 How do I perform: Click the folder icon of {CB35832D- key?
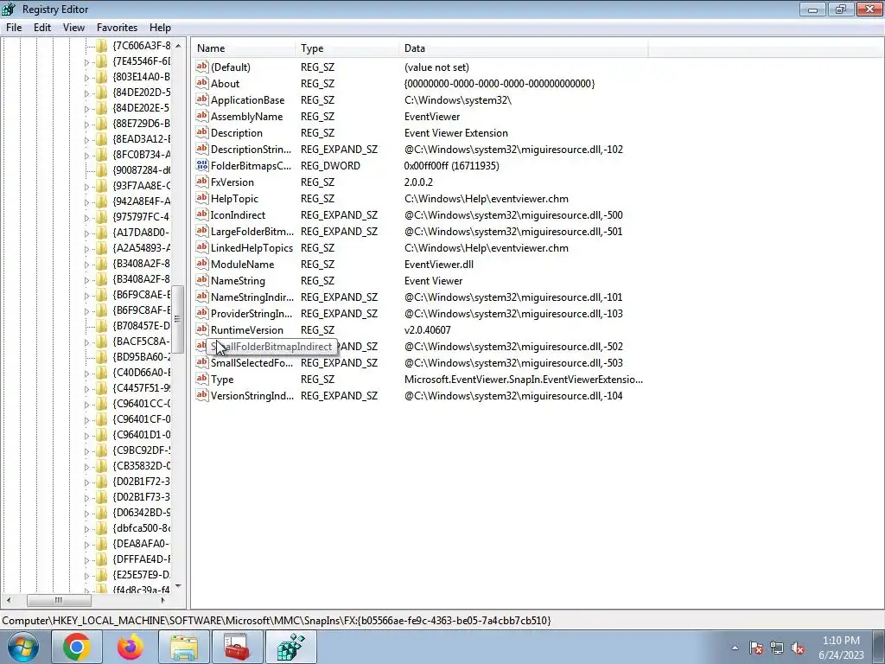click(x=102, y=466)
